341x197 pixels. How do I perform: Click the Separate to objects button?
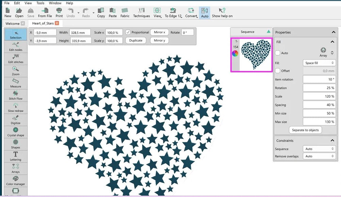tap(305, 130)
